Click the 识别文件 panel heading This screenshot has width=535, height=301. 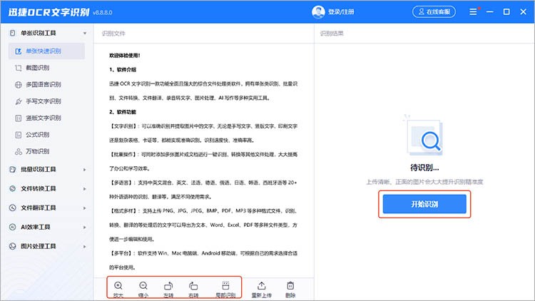[113, 34]
